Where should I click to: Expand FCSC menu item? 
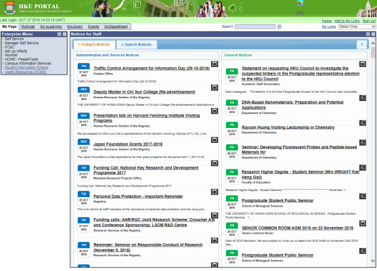[9, 47]
